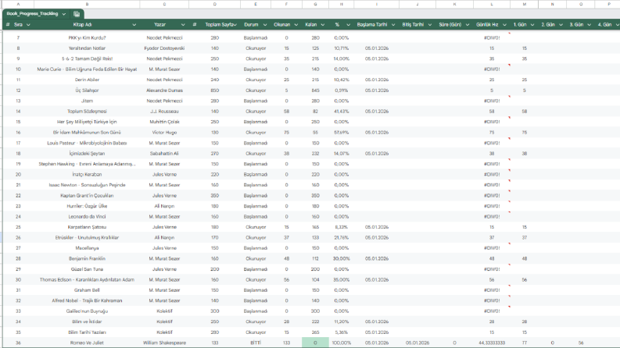Open the table view icon beside Book_Progress_Tracking
The height and width of the screenshot is (348, 620).
point(77,14)
